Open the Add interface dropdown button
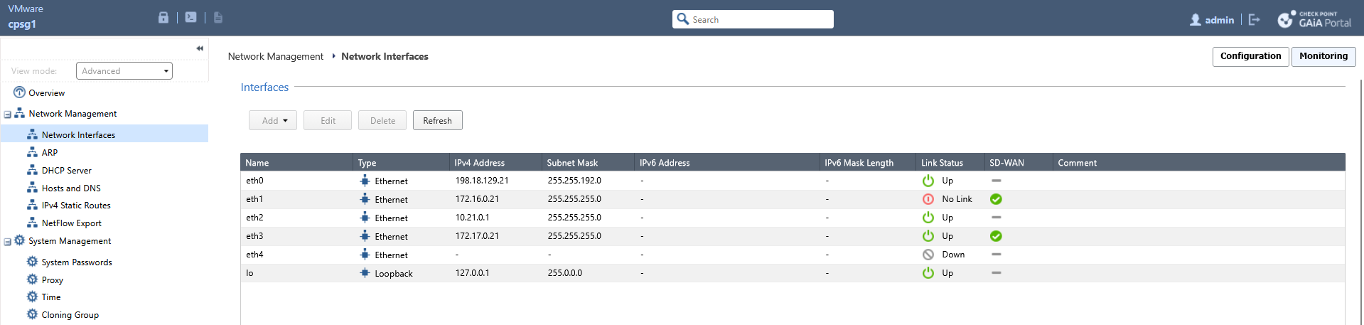 pos(273,121)
